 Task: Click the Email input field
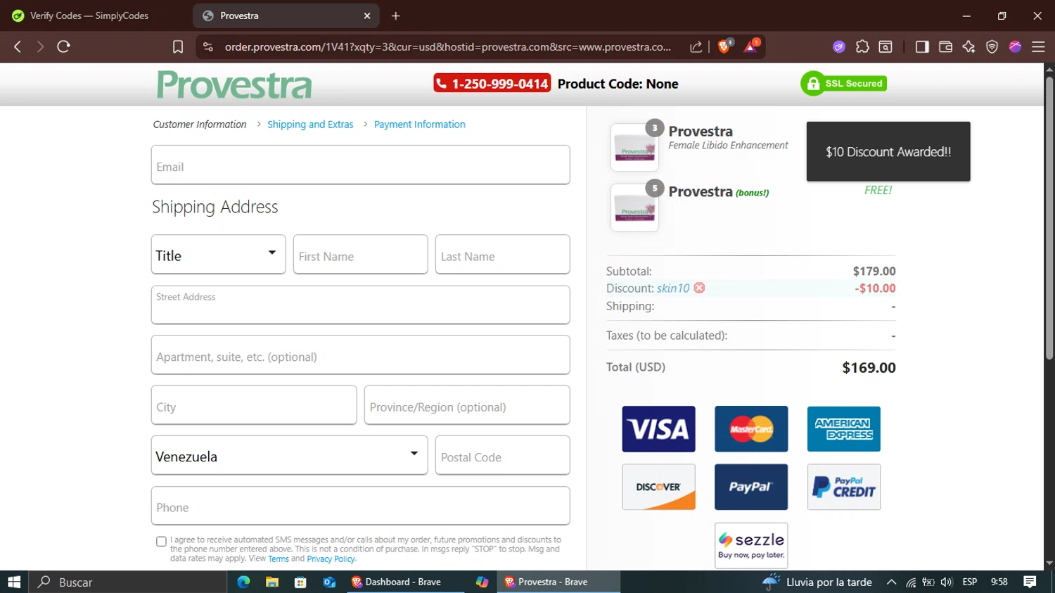click(x=360, y=165)
